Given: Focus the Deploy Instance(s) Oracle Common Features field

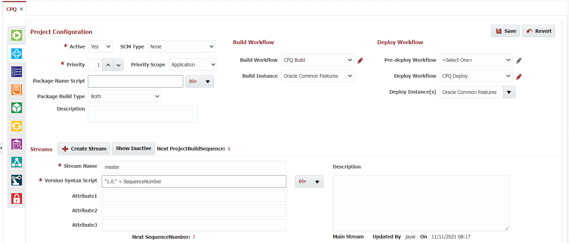Looking at the screenshot, I should point(471,92).
